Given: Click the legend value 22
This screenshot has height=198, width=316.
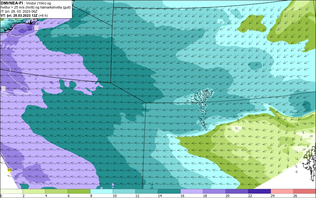Looking at the screenshot, I should click(250, 196).
